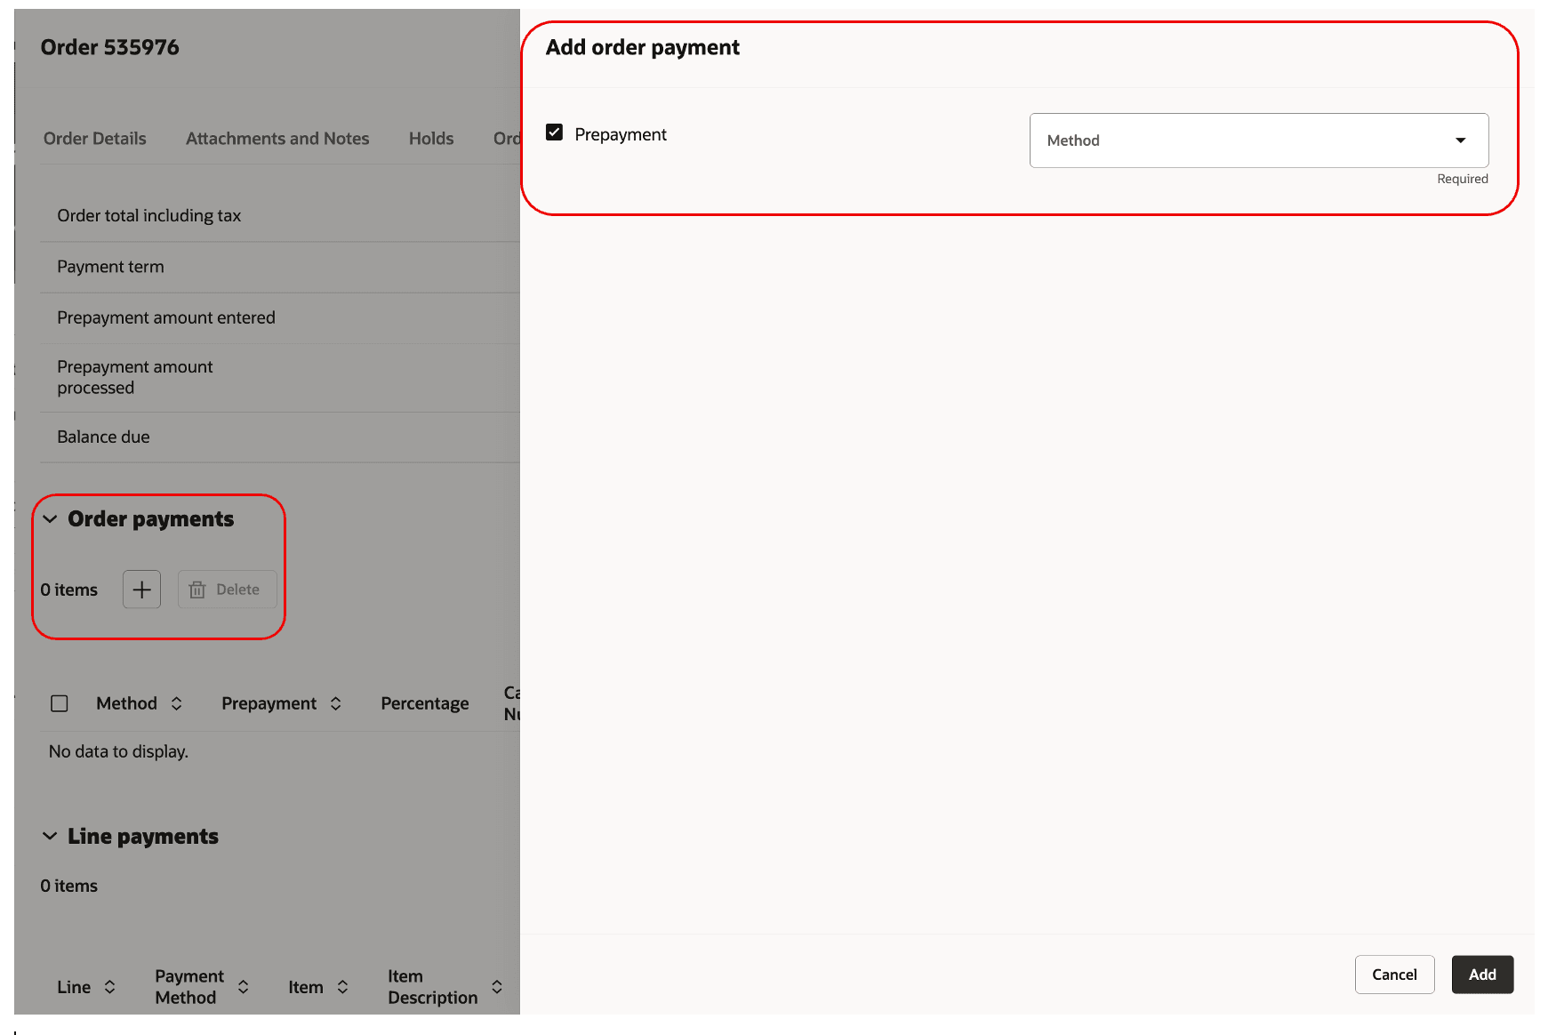This screenshot has height=1035, width=1556.
Task: Uncheck the Prepayment checkbox
Action: click(x=554, y=132)
